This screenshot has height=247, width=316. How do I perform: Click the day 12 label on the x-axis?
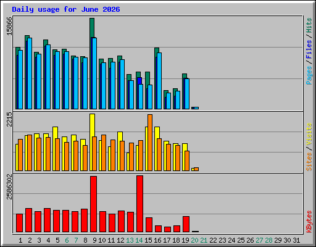click(x=120, y=240)
